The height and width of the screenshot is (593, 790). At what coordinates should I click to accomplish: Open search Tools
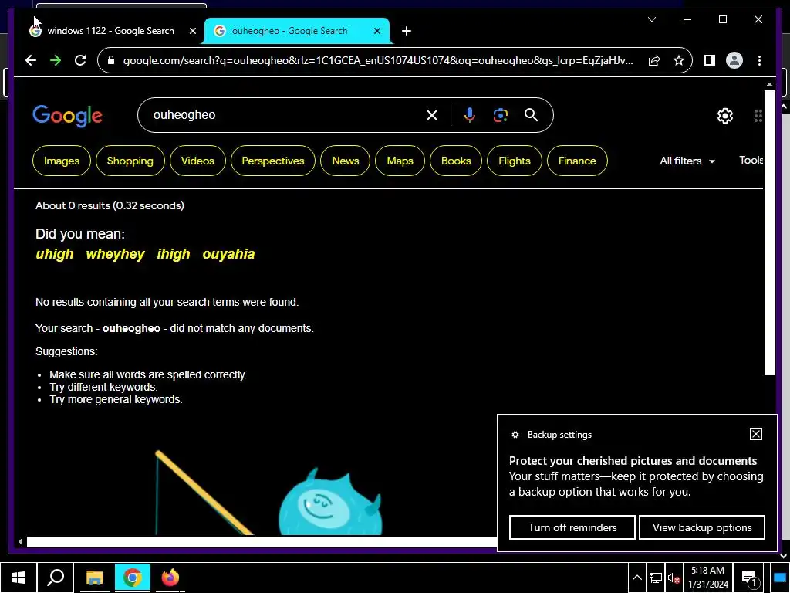pos(751,161)
